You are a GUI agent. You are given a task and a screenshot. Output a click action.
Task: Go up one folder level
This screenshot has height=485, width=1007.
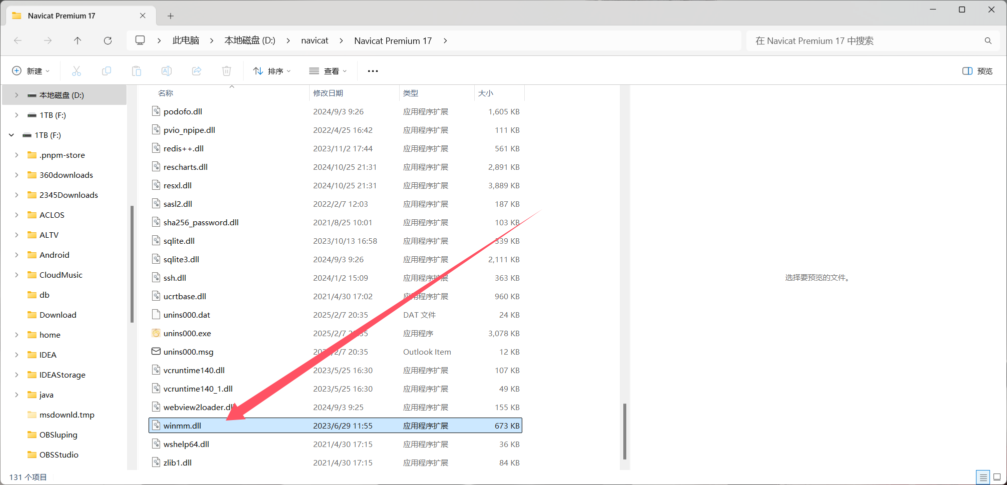[x=78, y=40]
